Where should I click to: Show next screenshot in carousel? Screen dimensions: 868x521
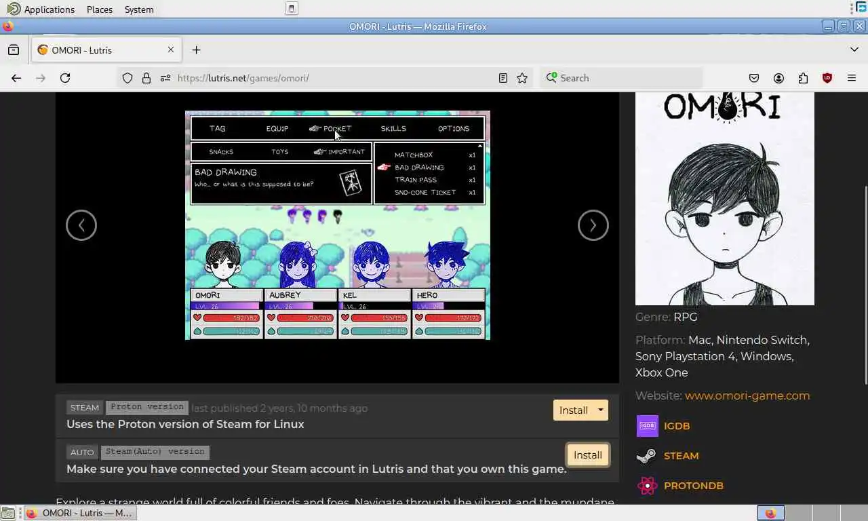point(593,225)
